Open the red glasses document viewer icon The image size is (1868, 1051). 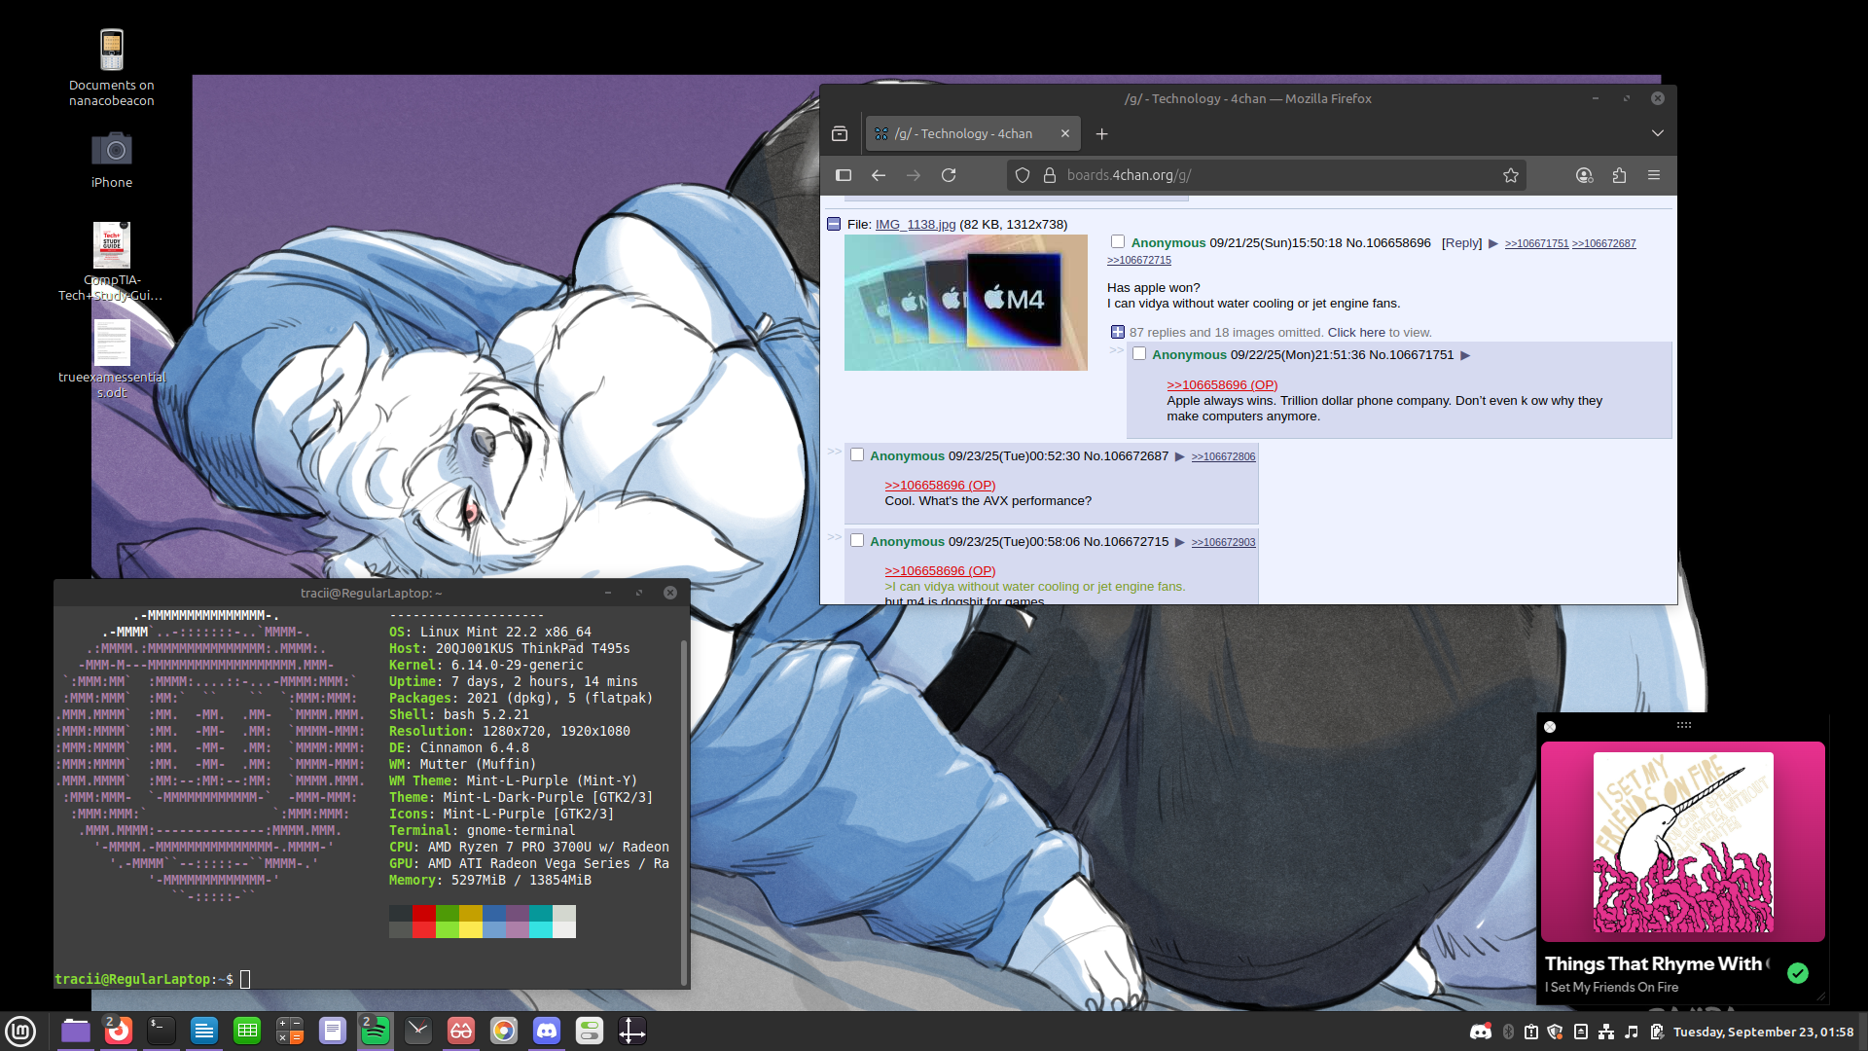click(x=461, y=1031)
